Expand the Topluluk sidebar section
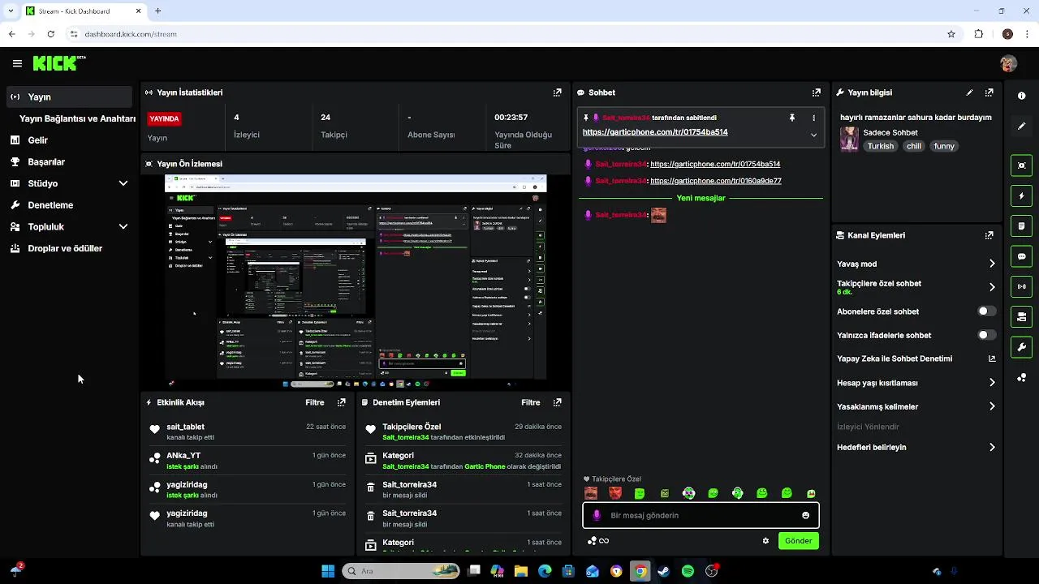This screenshot has height=584, width=1039. (x=123, y=227)
